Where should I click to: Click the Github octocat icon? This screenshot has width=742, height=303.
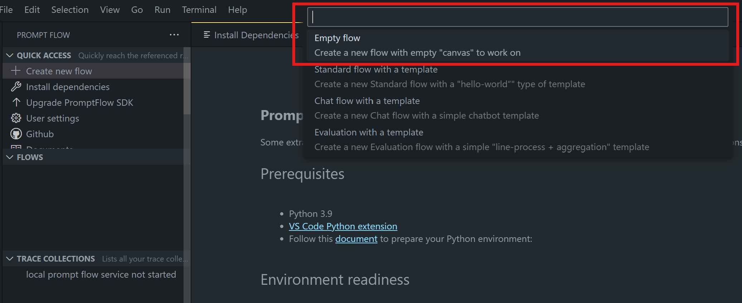pos(16,134)
